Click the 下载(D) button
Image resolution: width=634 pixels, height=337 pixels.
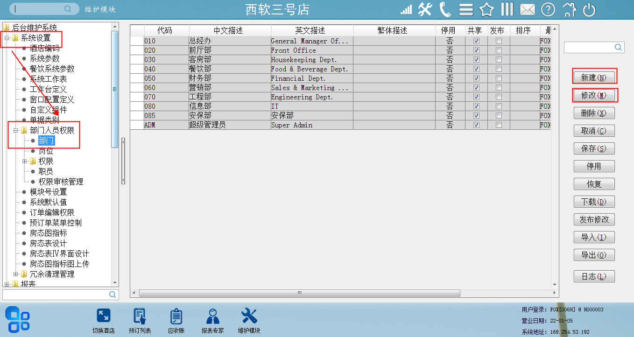coord(594,202)
